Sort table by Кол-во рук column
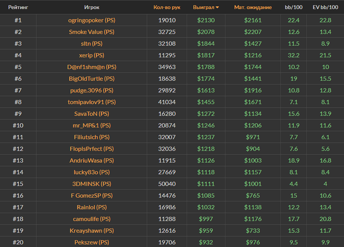 [167, 7]
